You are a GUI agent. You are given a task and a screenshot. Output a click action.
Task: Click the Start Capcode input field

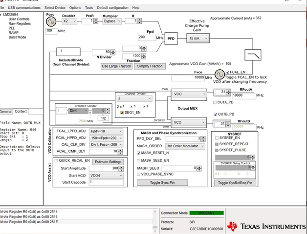point(106,182)
